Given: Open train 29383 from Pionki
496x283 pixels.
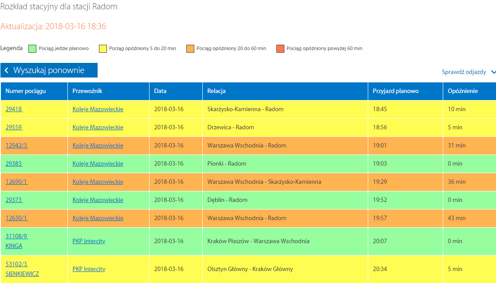Looking at the screenshot, I should [14, 163].
